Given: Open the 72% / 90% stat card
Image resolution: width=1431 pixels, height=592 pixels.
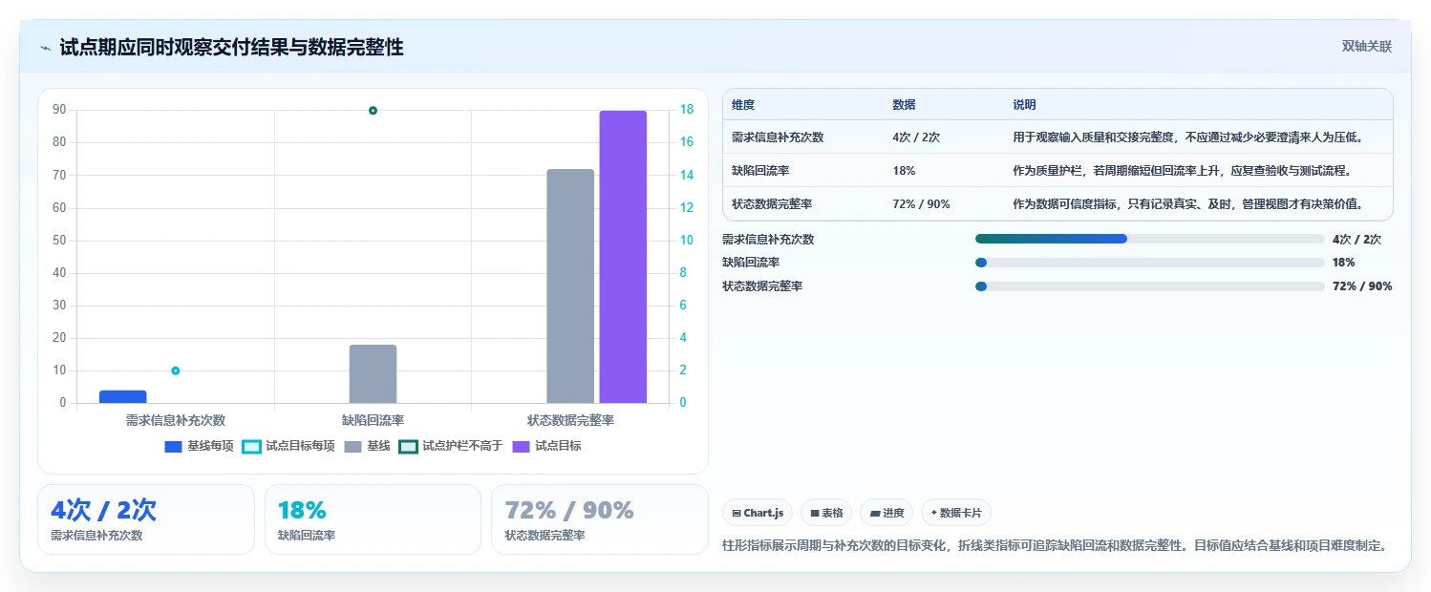Looking at the screenshot, I should pyautogui.click(x=599, y=519).
